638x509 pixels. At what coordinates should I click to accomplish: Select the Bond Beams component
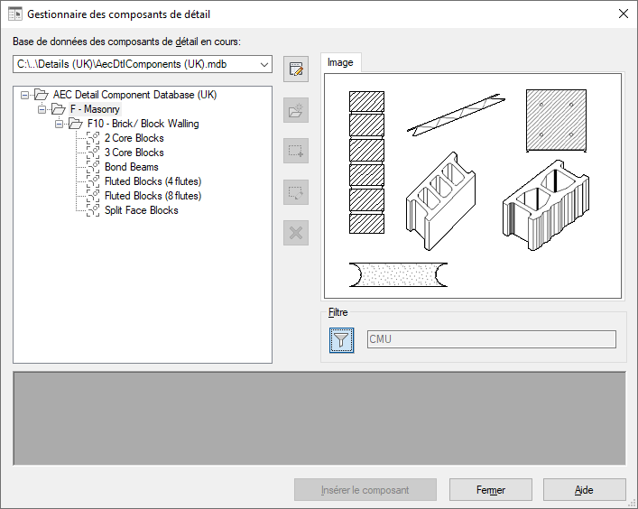[x=132, y=167]
